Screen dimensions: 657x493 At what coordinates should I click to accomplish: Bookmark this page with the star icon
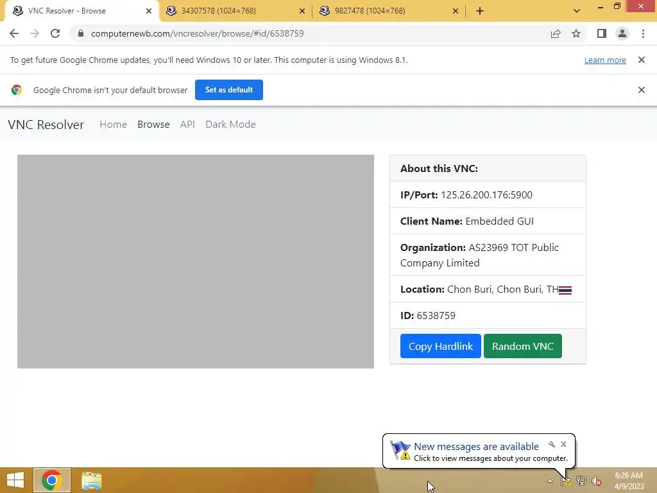(576, 33)
